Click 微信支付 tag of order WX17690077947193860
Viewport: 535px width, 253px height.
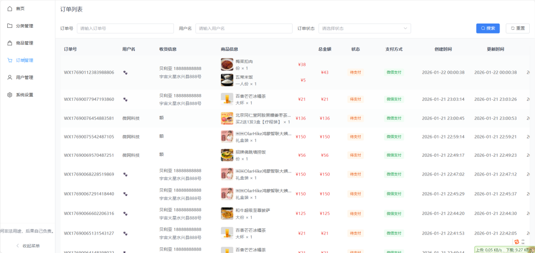pyautogui.click(x=394, y=99)
